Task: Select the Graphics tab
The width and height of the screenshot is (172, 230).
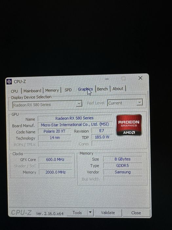Action: 86,89
